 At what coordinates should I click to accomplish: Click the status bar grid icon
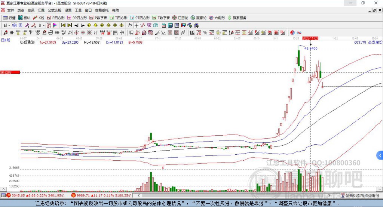(x=3, y=195)
